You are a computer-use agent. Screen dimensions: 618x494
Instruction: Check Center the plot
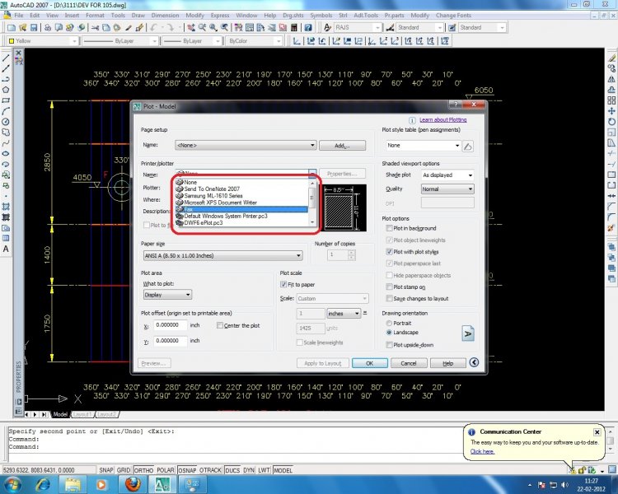pos(219,325)
